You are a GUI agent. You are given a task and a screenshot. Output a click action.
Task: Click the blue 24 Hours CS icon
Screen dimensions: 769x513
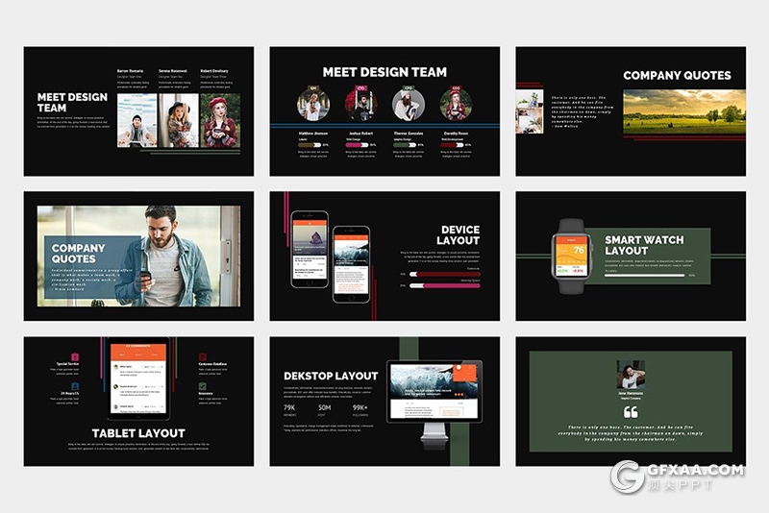tap(76, 386)
